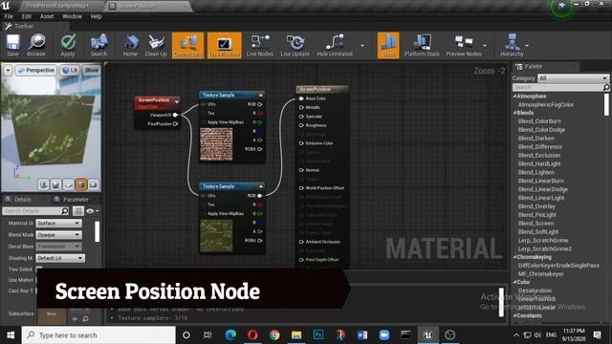Open the Hierarchy dropdown arrow
This screenshot has width=612, height=344.
click(527, 46)
